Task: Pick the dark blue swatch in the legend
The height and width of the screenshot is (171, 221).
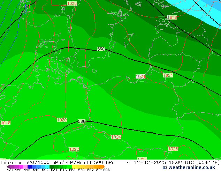Action: [x=30, y=166]
